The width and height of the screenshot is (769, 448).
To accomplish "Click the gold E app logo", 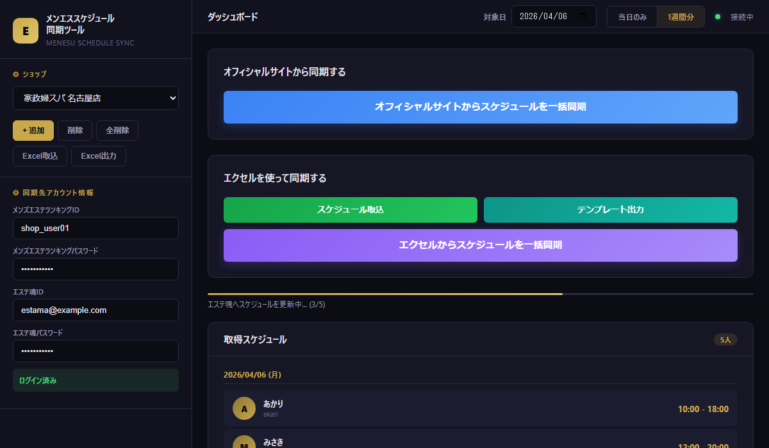I will coord(26,31).
